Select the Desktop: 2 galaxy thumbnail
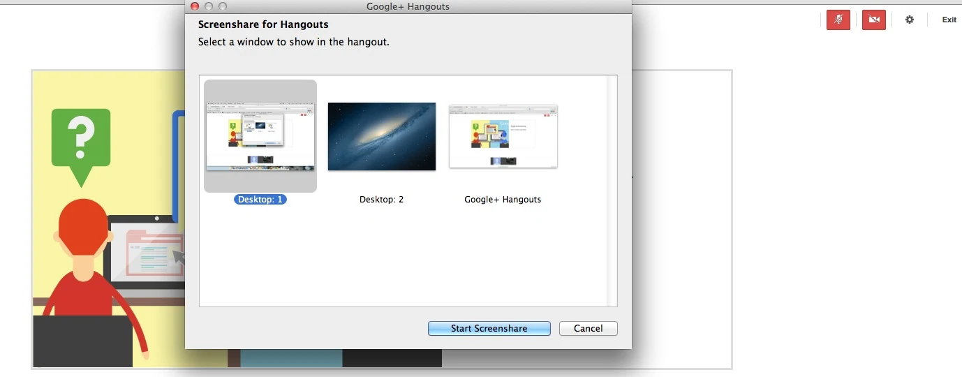The height and width of the screenshot is (377, 962). [382, 136]
